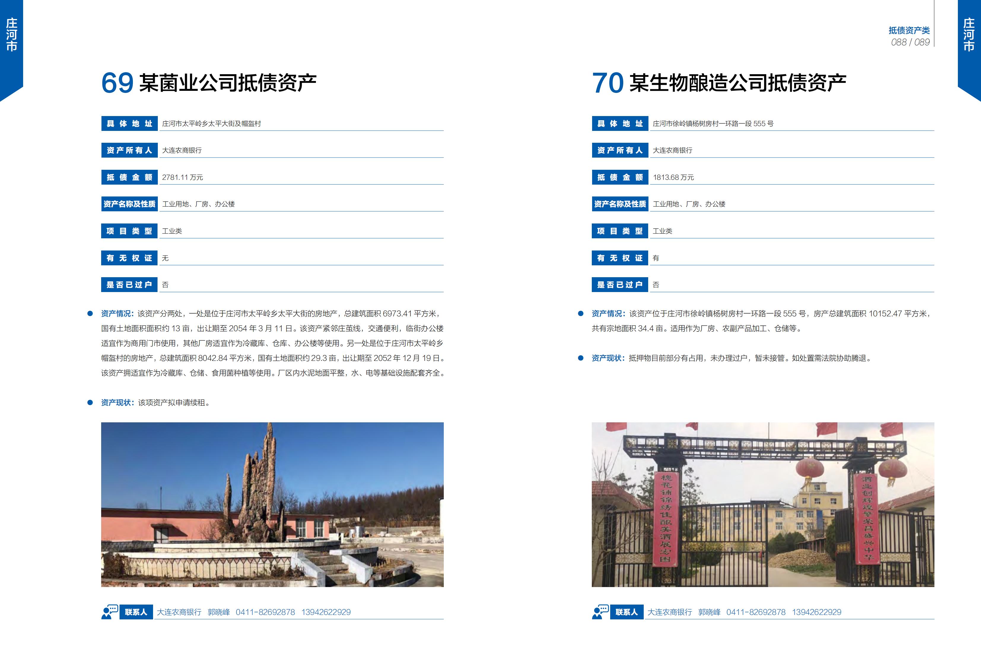Click the 抵债金额 label for asset 70

(620, 177)
